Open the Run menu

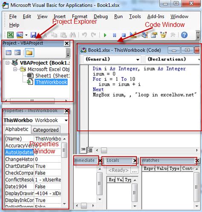pyautogui.click(x=118, y=17)
